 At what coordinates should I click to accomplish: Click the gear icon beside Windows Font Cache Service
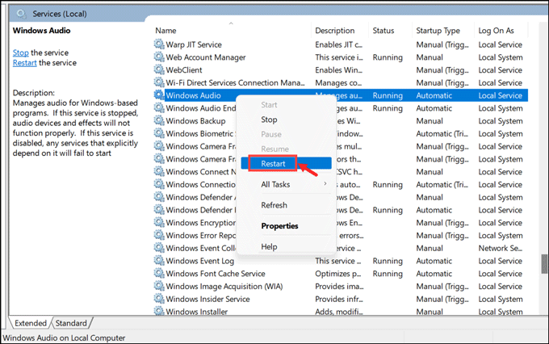click(159, 273)
